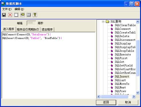
Task: Select SQLExecute function label
Action: (123, 55)
